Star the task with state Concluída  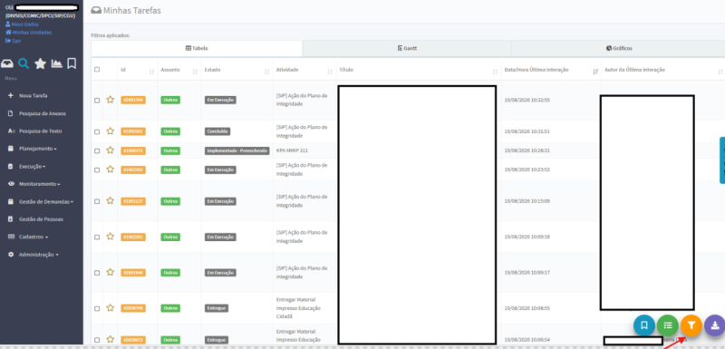click(110, 131)
